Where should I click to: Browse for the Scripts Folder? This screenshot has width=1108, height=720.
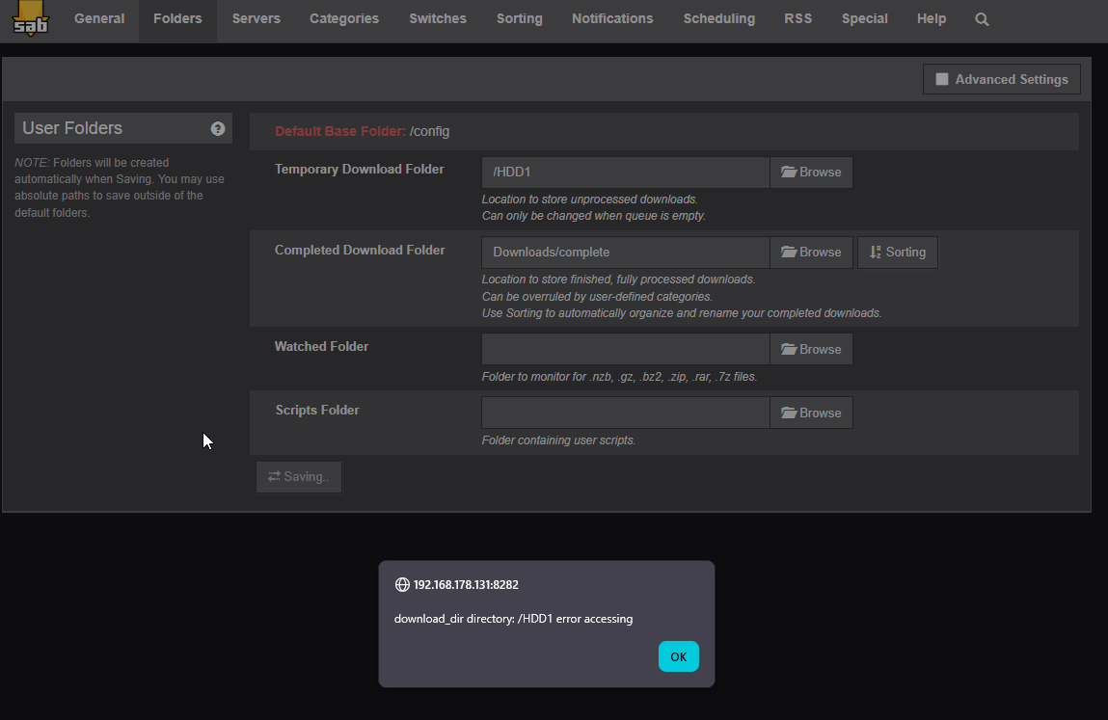pos(811,413)
